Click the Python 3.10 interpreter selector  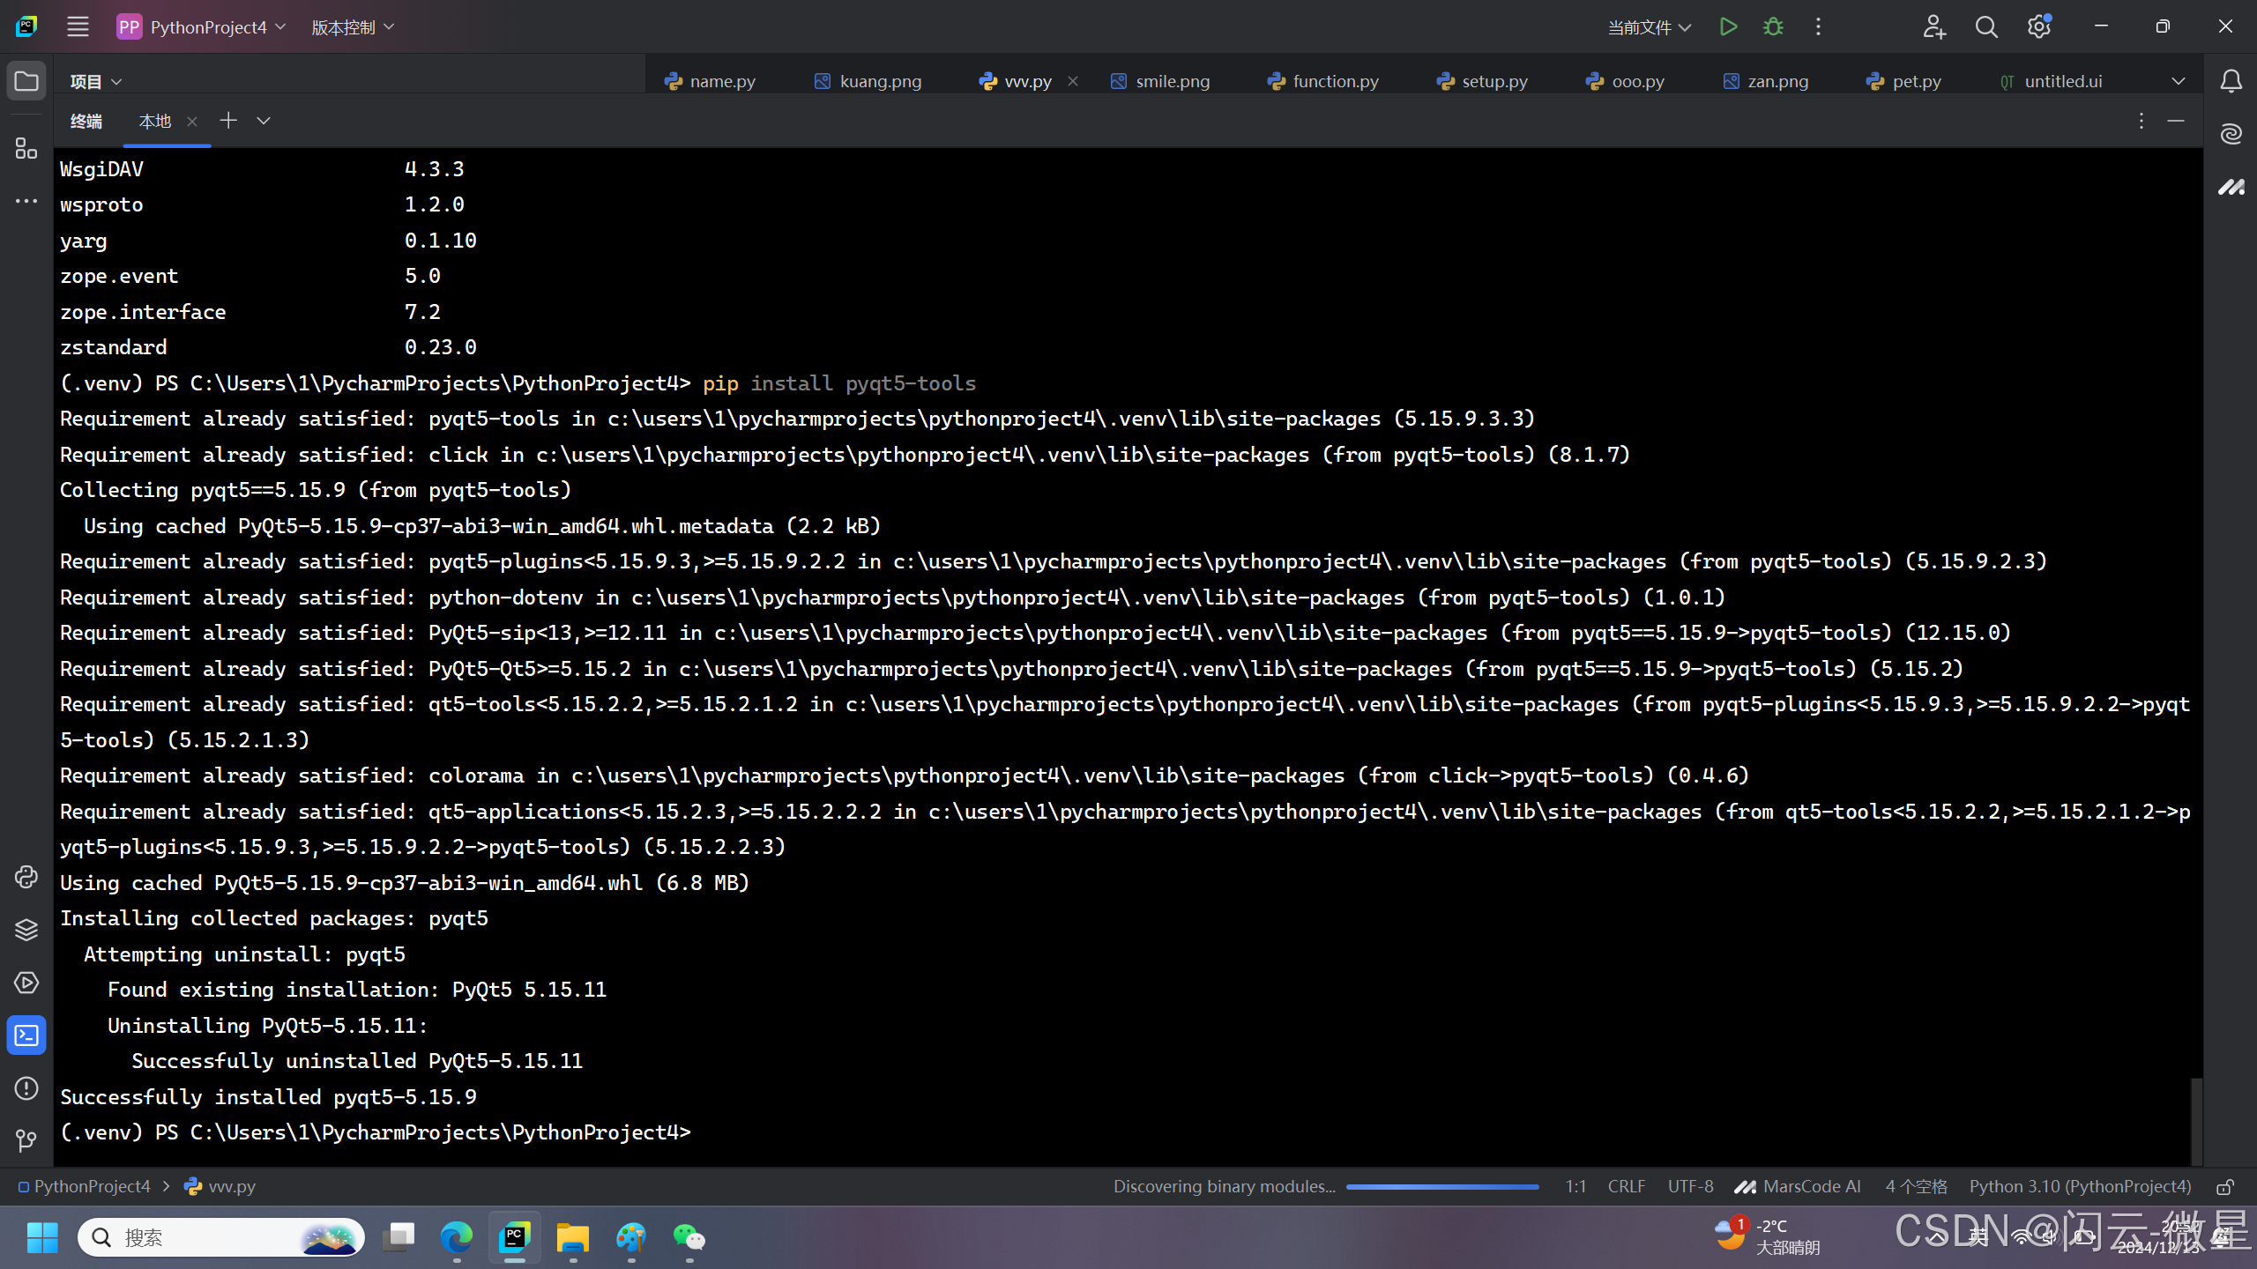click(x=2080, y=1186)
